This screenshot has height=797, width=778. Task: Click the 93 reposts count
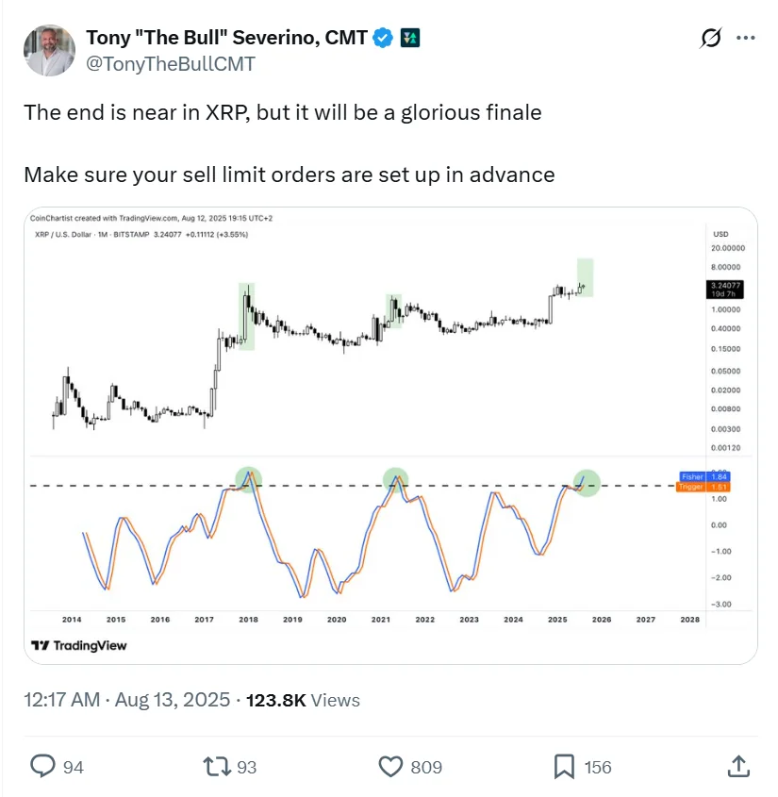coord(248,767)
